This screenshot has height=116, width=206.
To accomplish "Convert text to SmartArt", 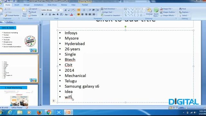I will (x=111, y=15).
